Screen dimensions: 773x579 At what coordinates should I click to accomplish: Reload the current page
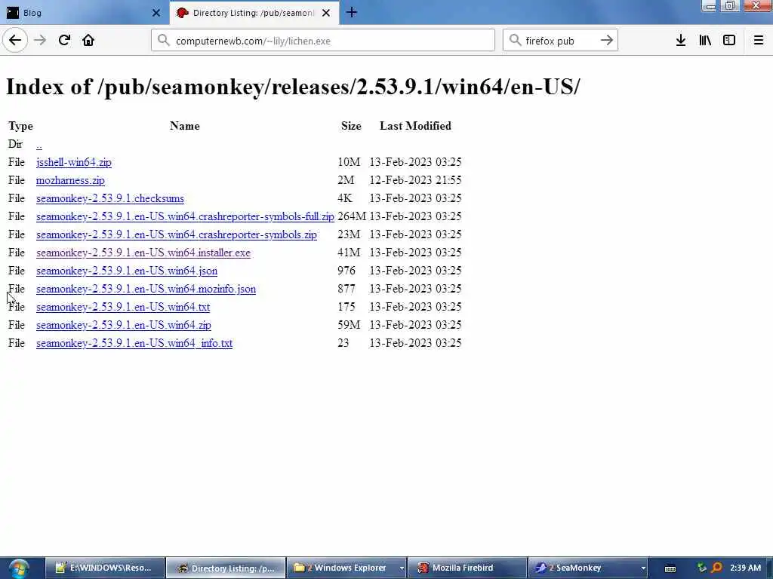pos(64,40)
